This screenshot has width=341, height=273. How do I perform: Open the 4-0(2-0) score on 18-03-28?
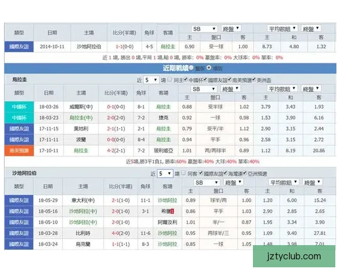(x=120, y=233)
